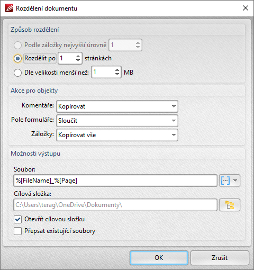Decrease the MB size spinner down arrow
Screen dimensions: 254x270
[117, 74]
